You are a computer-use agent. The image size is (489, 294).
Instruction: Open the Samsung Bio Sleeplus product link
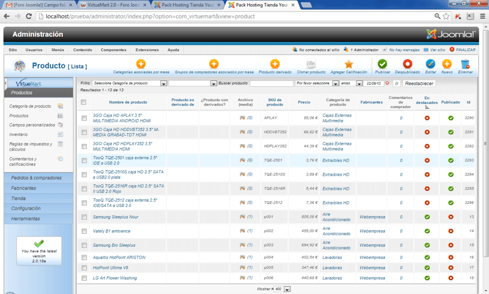coord(114,245)
